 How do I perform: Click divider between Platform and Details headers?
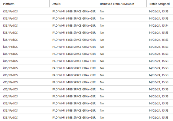(x=49, y=4)
